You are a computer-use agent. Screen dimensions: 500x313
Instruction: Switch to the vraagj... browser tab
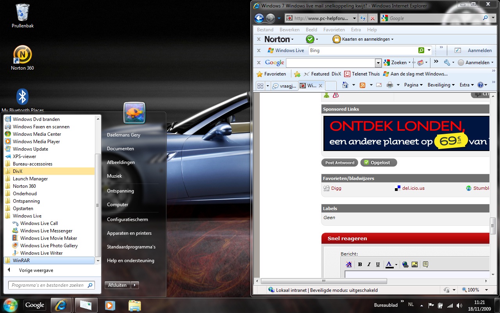click(x=284, y=86)
